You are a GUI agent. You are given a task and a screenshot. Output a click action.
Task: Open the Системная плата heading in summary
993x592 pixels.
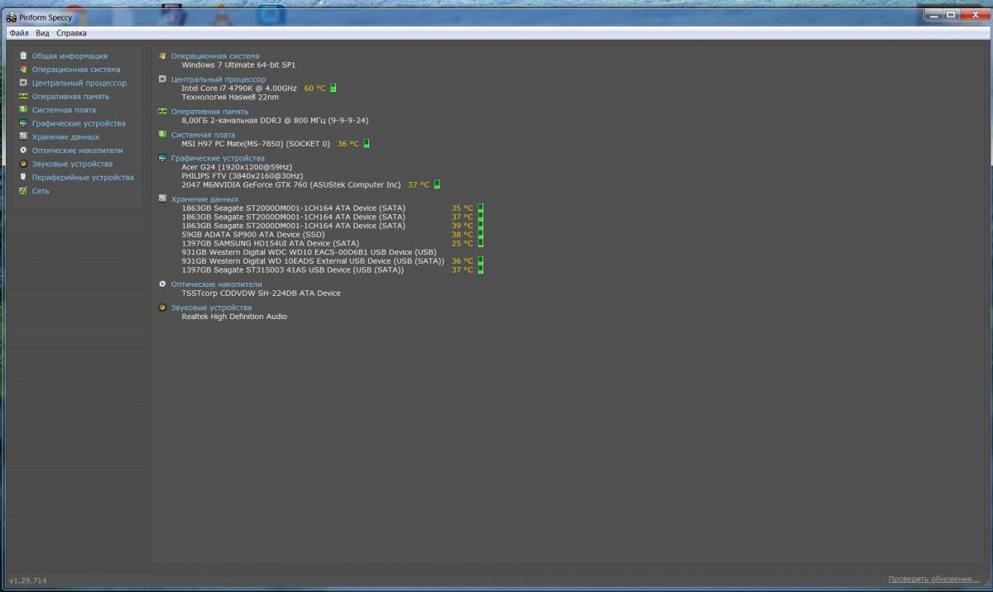click(203, 135)
